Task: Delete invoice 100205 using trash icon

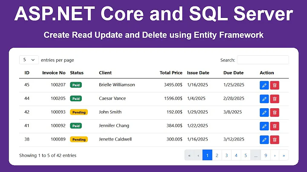Action: [x=275, y=99]
